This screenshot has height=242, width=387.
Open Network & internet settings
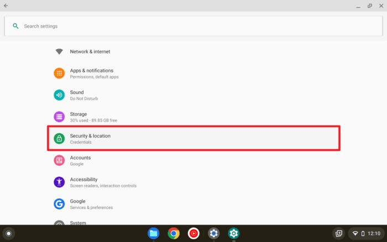coord(193,51)
